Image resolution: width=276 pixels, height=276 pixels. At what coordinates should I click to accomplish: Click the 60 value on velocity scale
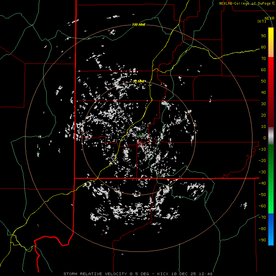(x=263, y=70)
